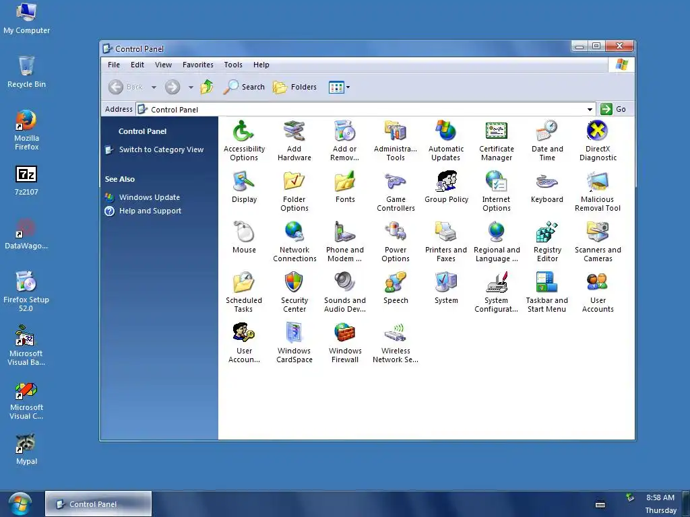Open the Security Center icon
Screen dimensions: 690x517
(294, 292)
